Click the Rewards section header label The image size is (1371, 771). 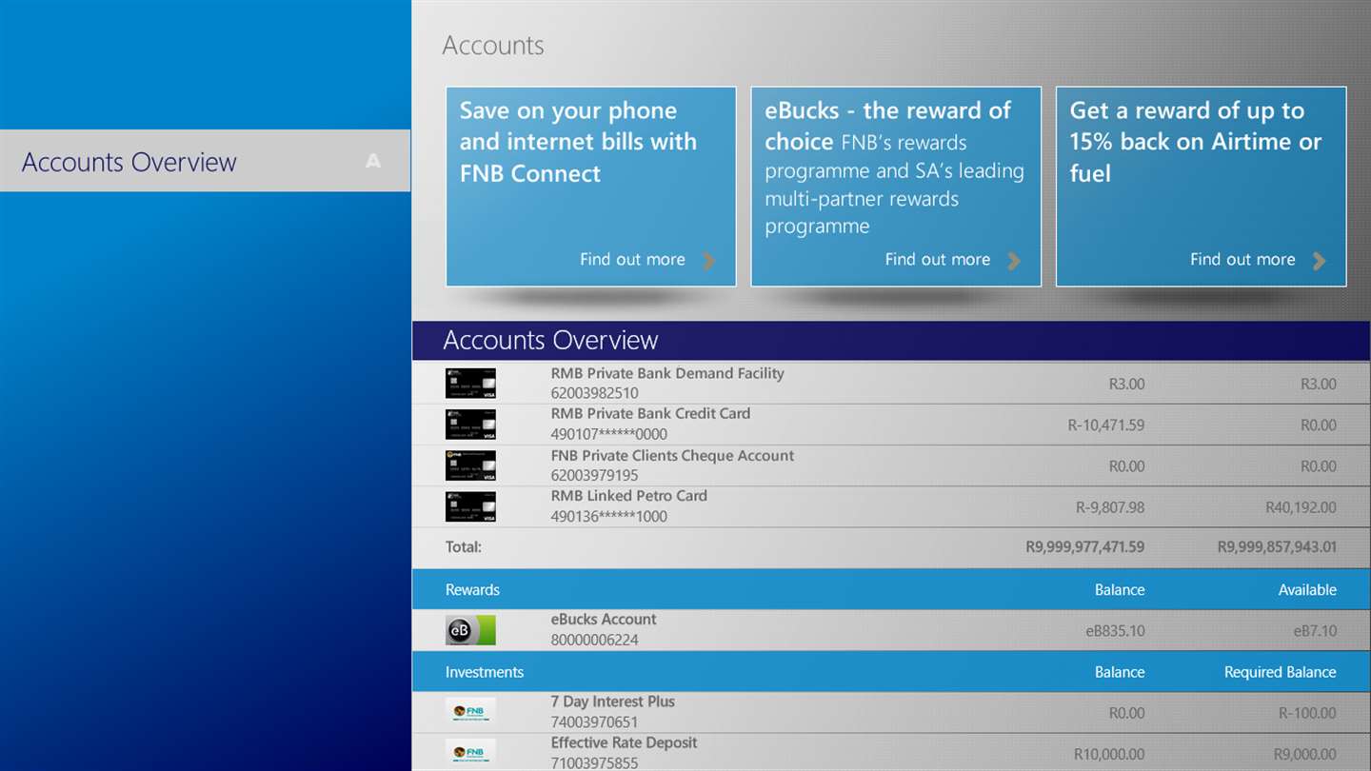point(472,590)
